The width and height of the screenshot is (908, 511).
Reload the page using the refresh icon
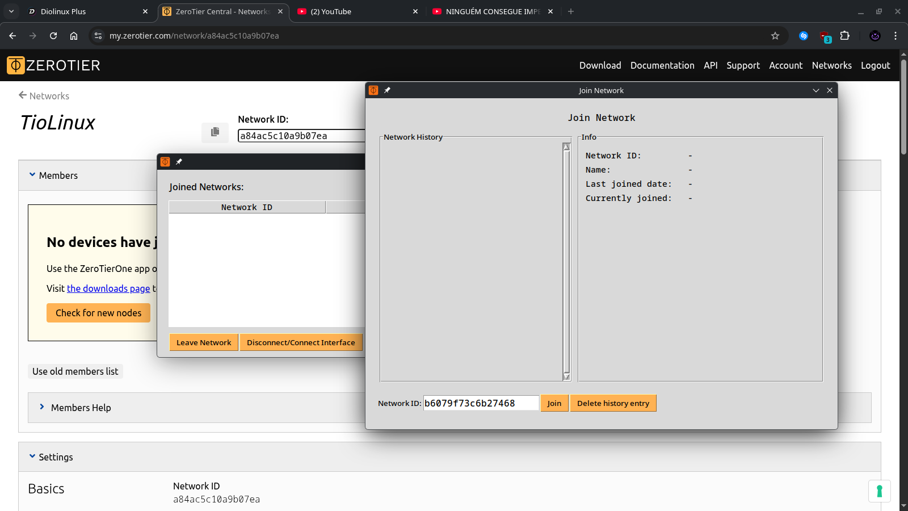point(53,36)
